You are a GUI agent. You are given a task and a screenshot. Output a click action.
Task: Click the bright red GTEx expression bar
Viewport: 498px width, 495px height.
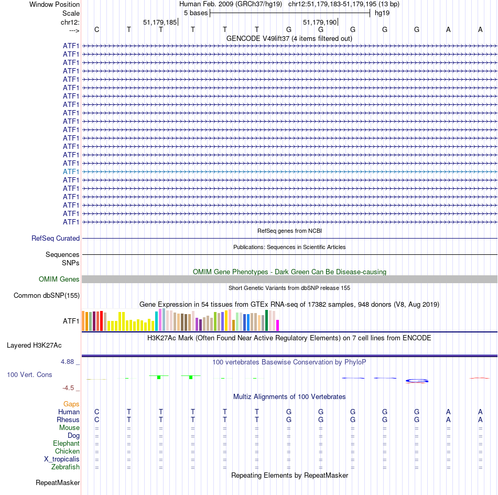[x=101, y=321]
